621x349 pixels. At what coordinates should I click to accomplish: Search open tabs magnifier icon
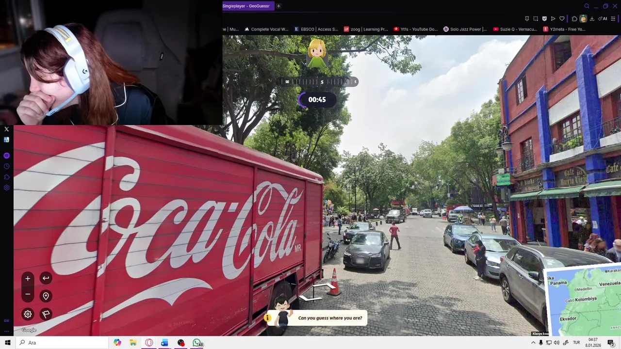(587, 6)
